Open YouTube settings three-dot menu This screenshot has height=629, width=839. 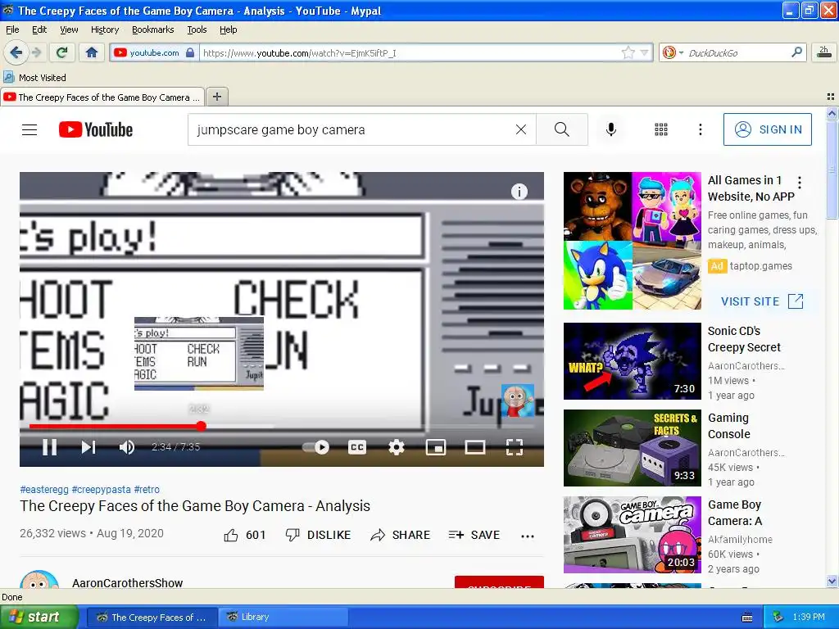coord(700,129)
